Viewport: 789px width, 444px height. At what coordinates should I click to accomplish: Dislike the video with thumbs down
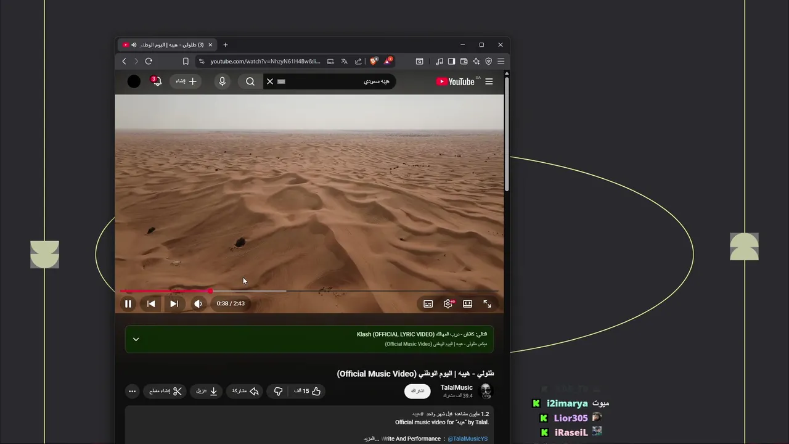(278, 391)
